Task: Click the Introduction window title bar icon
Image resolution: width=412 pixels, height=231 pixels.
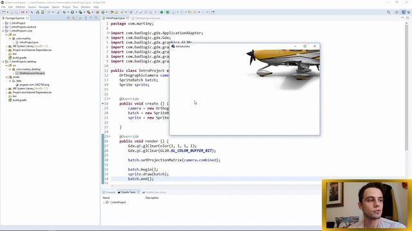Action: pos(173,46)
